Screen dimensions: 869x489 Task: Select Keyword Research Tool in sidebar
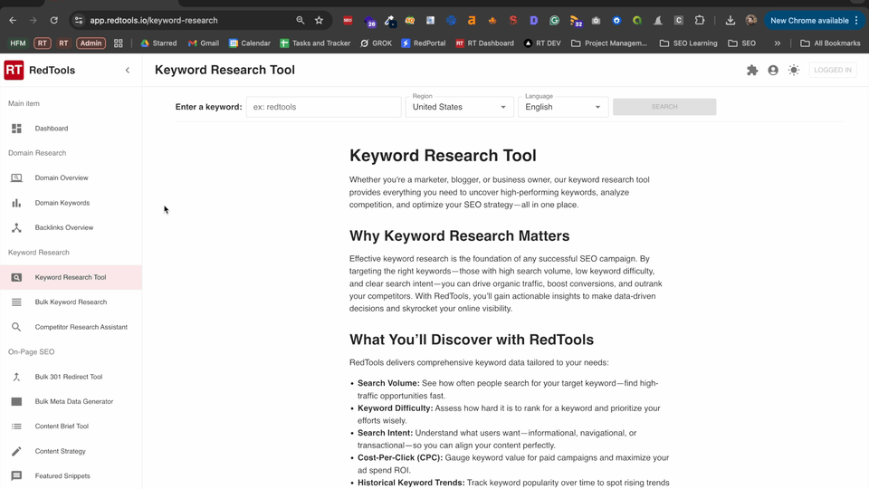(71, 277)
